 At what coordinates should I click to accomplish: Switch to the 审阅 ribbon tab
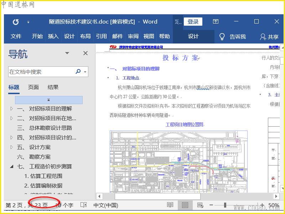[133, 36]
